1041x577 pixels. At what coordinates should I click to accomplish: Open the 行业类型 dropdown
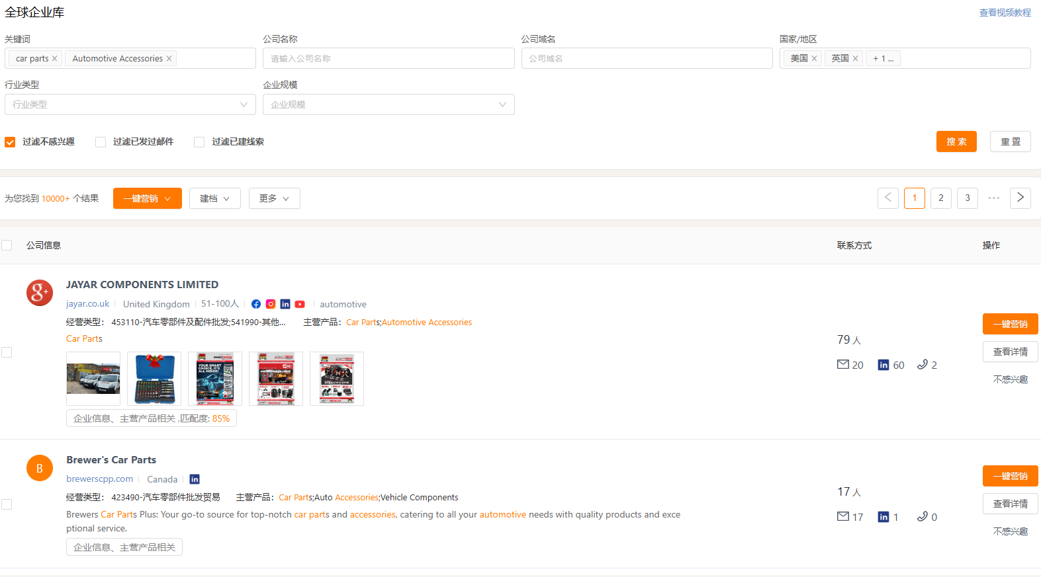[x=130, y=104]
